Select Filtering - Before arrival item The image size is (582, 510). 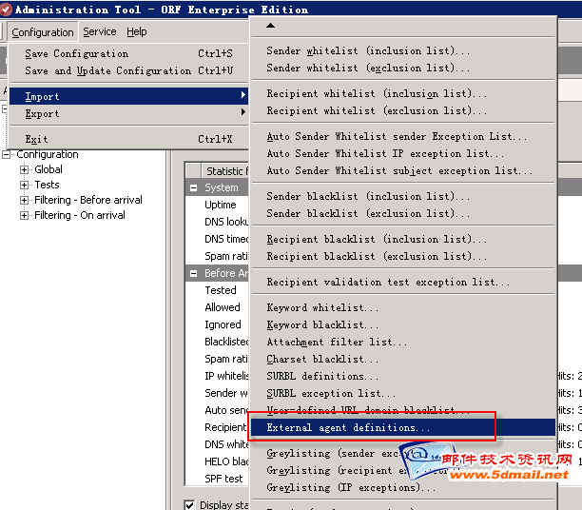pos(88,200)
